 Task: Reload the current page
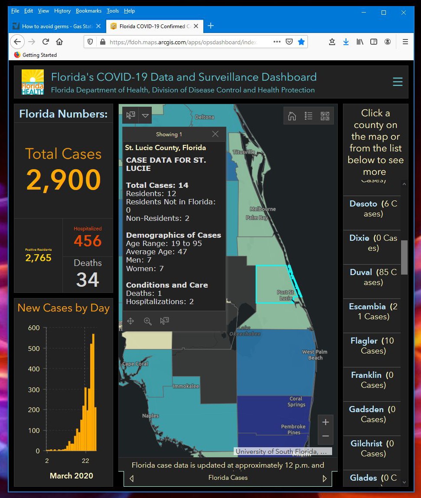point(46,42)
